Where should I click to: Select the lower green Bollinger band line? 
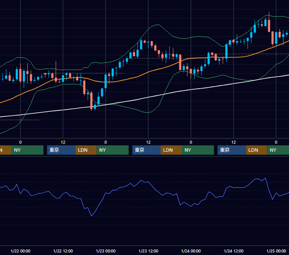coord(147,112)
